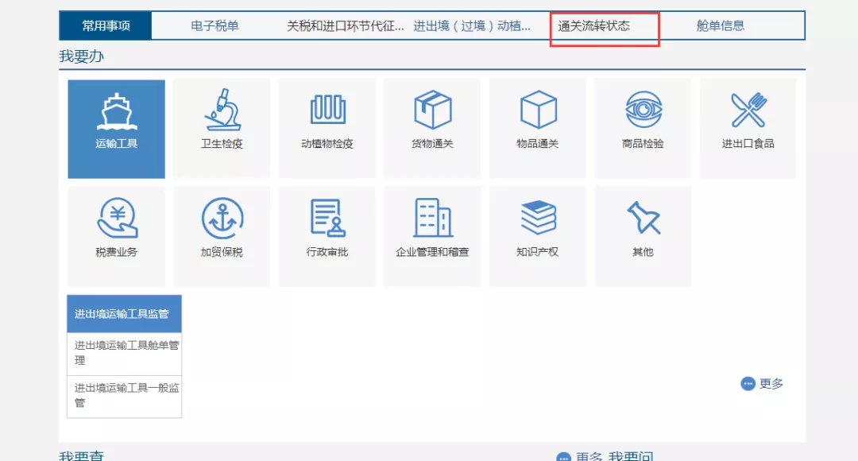This screenshot has height=461, width=858.
Task: Open 税费业务 services
Action: 116,235
